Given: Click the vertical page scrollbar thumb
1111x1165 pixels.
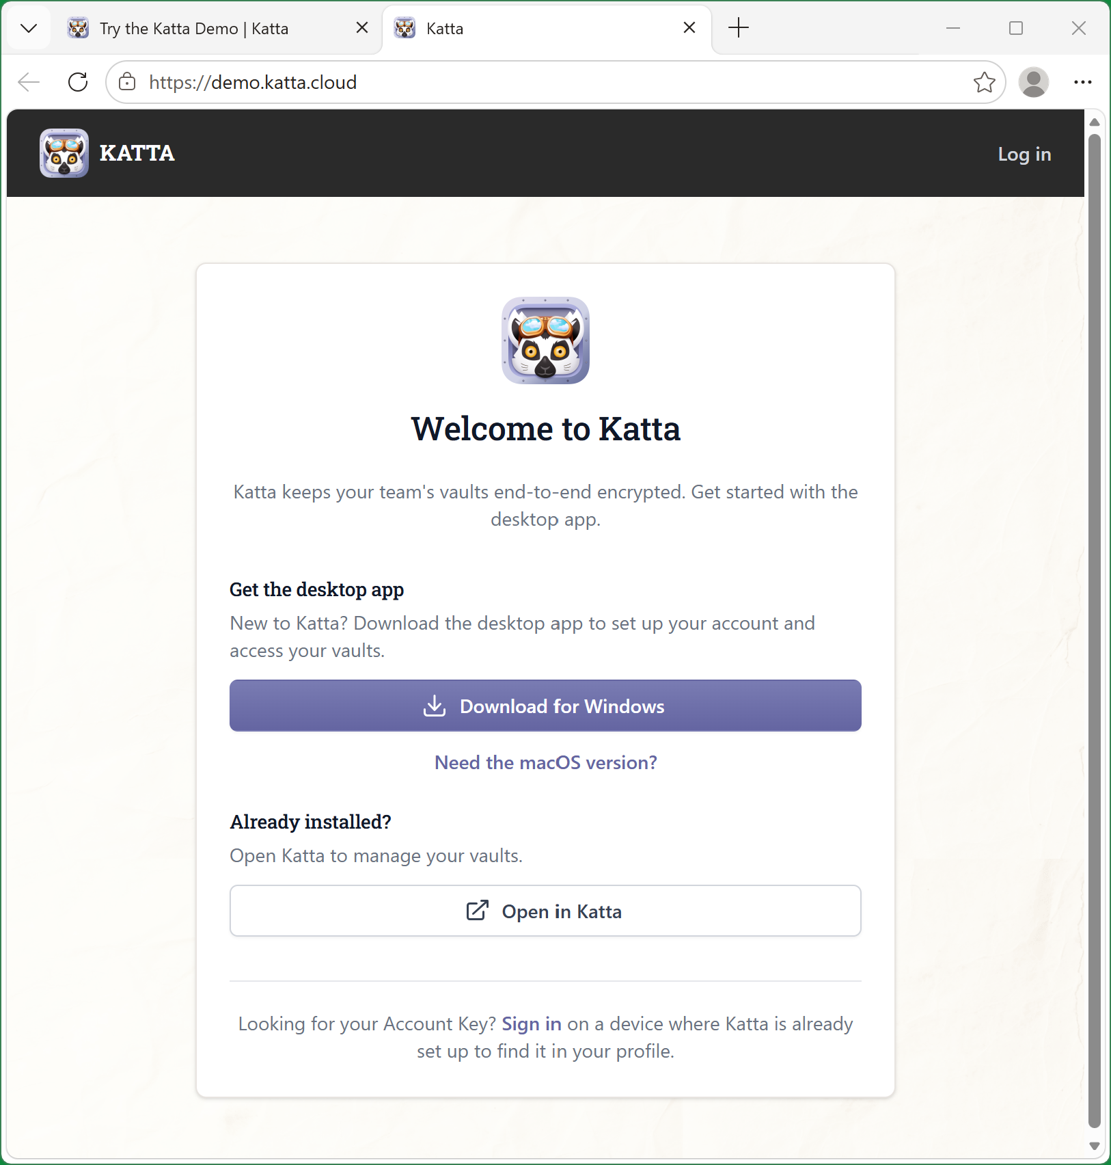Looking at the screenshot, I should pyautogui.click(x=1095, y=630).
